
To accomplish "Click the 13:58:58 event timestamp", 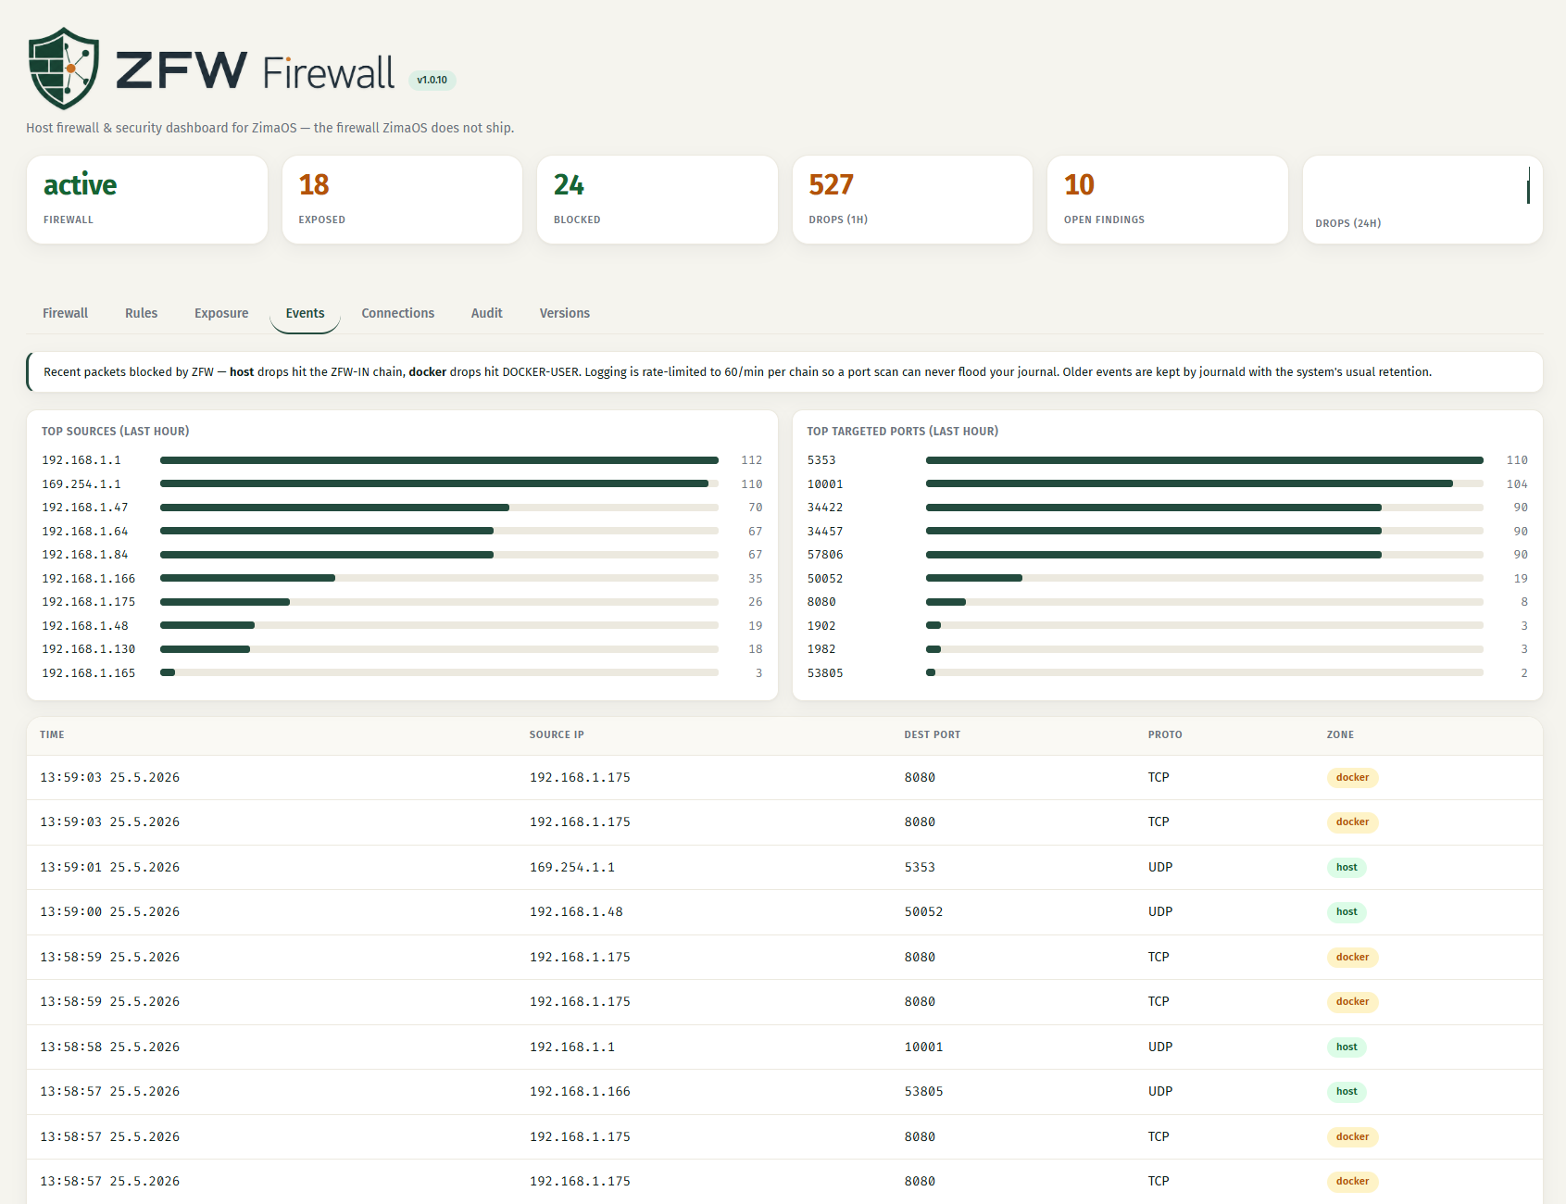I will [x=110, y=1047].
